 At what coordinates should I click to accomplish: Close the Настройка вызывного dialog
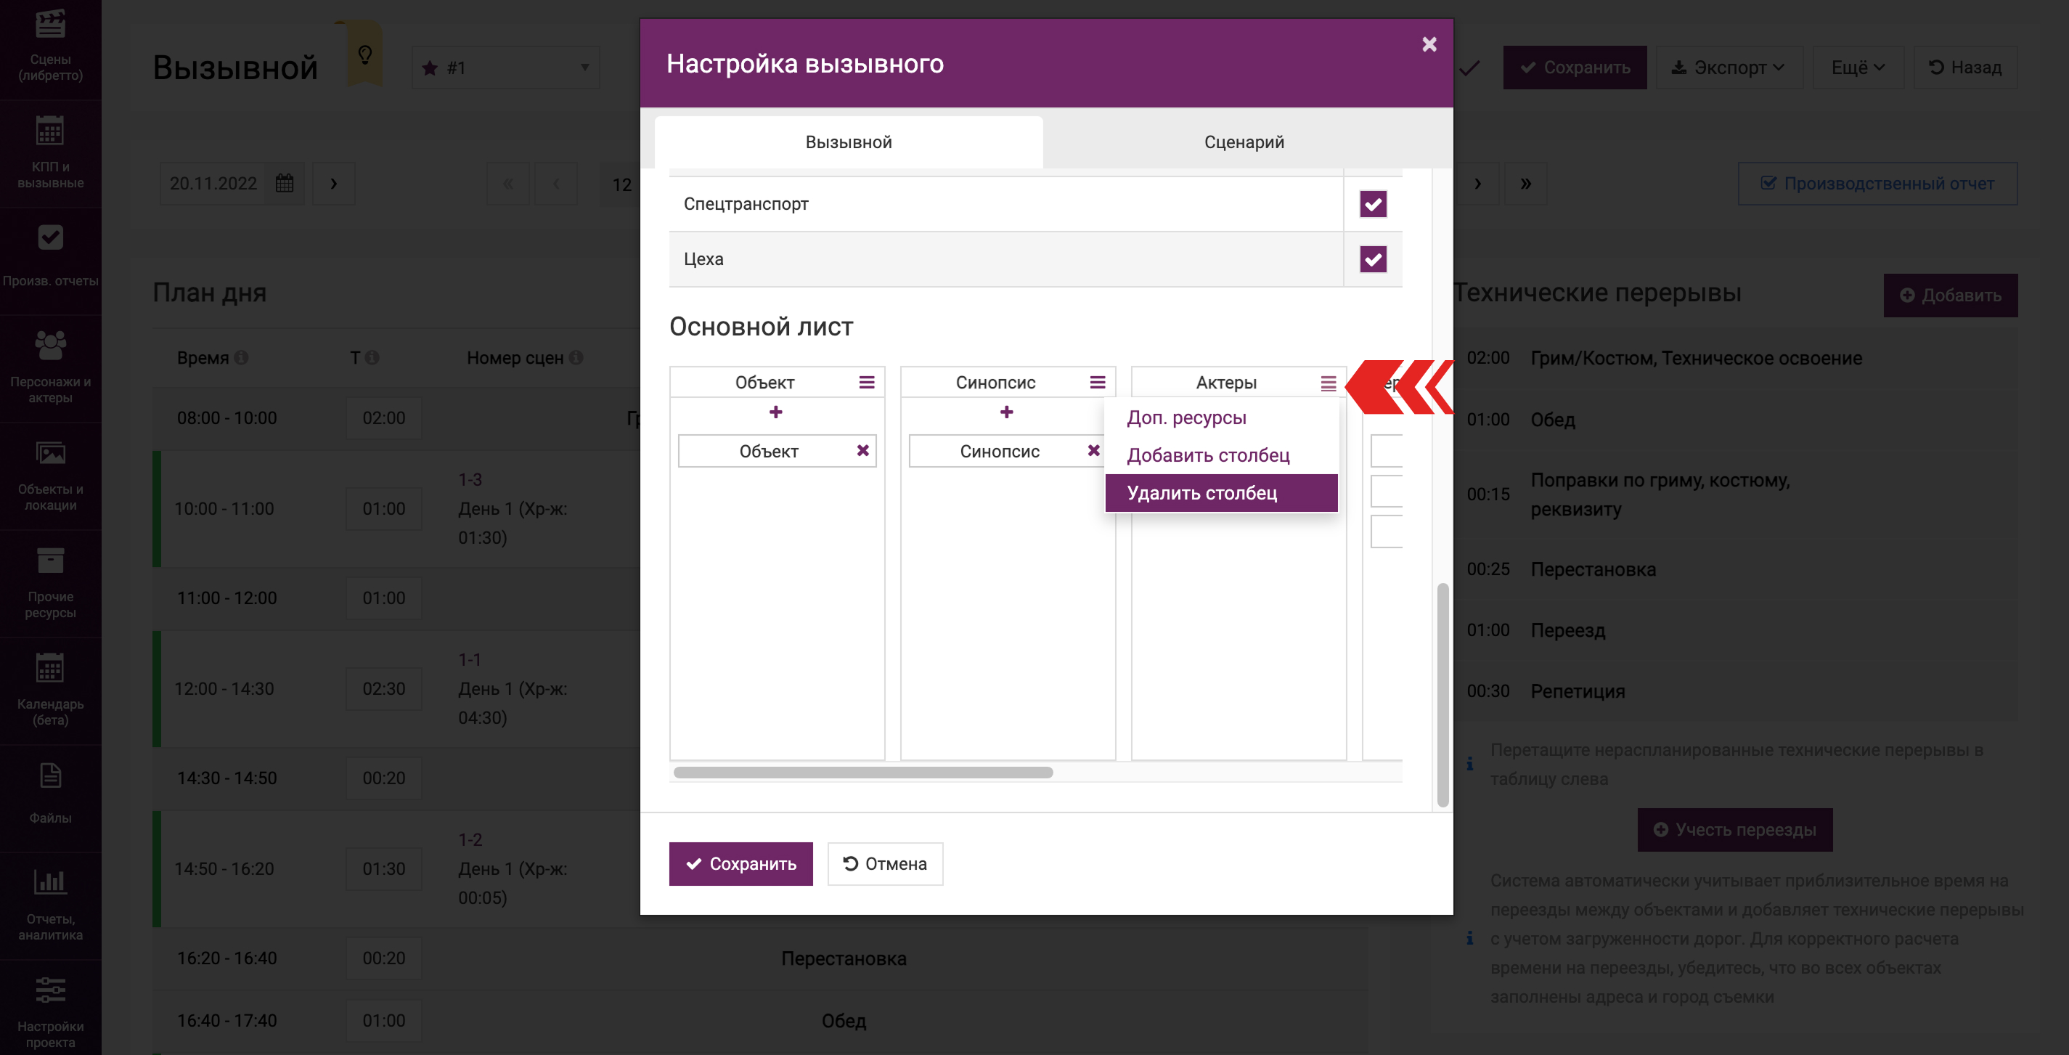pos(1429,44)
